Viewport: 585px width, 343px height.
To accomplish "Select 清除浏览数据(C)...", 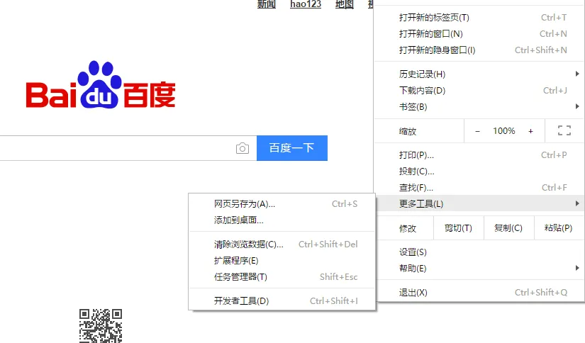I will (282, 244).
